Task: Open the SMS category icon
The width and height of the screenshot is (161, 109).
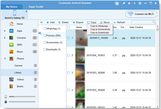Action: [11, 45]
